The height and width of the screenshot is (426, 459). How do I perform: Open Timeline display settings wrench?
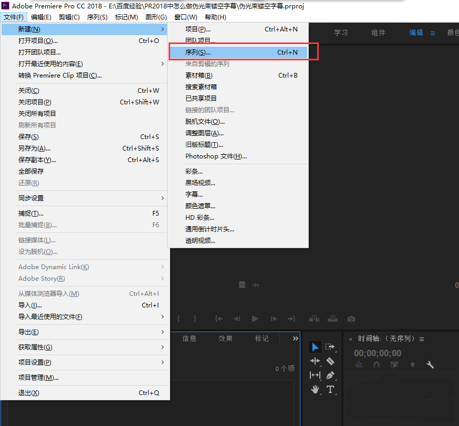[x=430, y=365]
